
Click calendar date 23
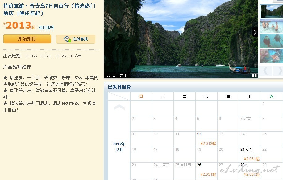[134, 165]
